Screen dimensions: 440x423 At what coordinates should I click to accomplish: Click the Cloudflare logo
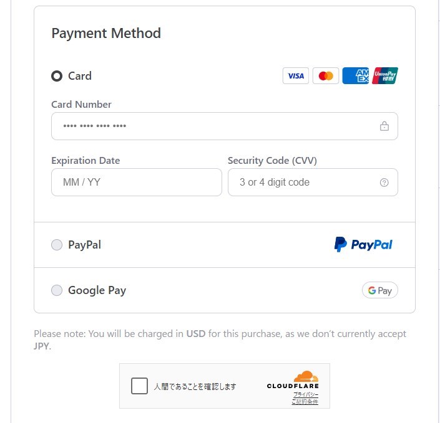pyautogui.click(x=293, y=381)
